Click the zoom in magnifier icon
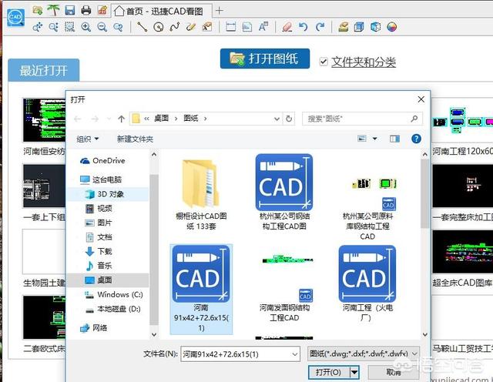Image resolution: width=493 pixels, height=382 pixels. click(x=86, y=27)
